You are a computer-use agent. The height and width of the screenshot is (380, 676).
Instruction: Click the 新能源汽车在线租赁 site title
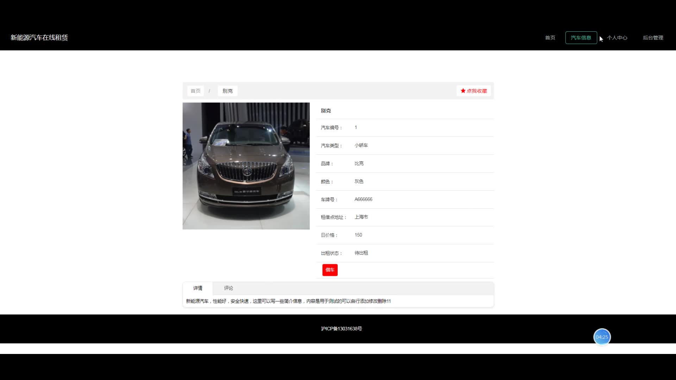(39, 38)
